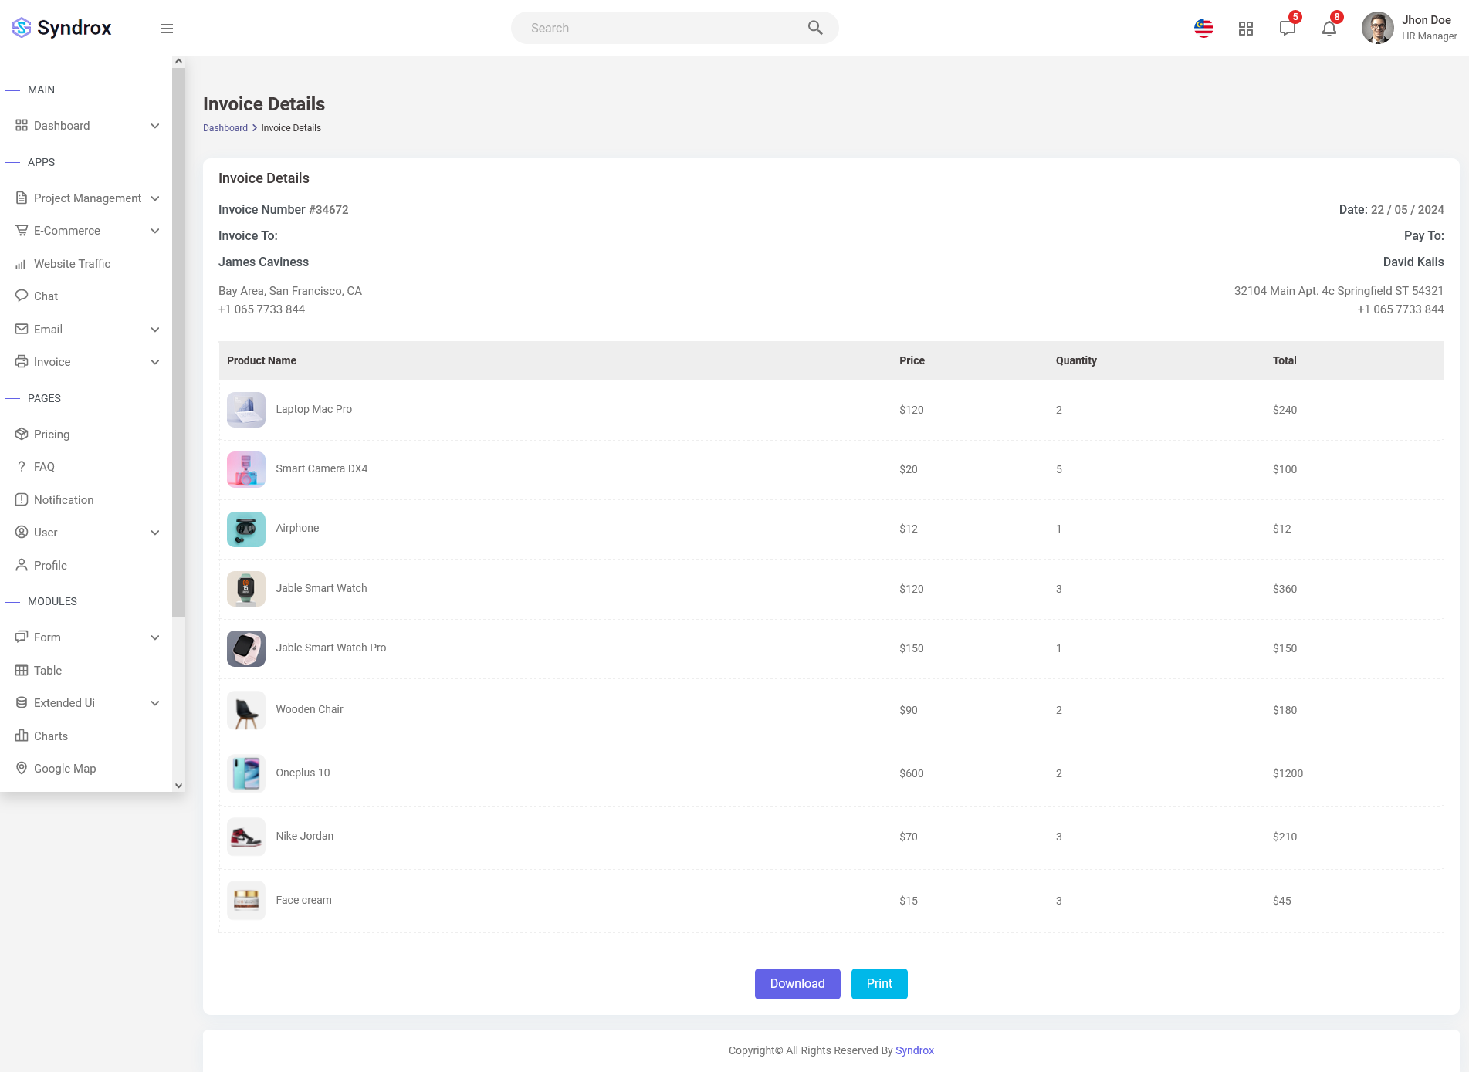Click the search magnifier icon
This screenshot has width=1469, height=1072.
click(x=815, y=28)
